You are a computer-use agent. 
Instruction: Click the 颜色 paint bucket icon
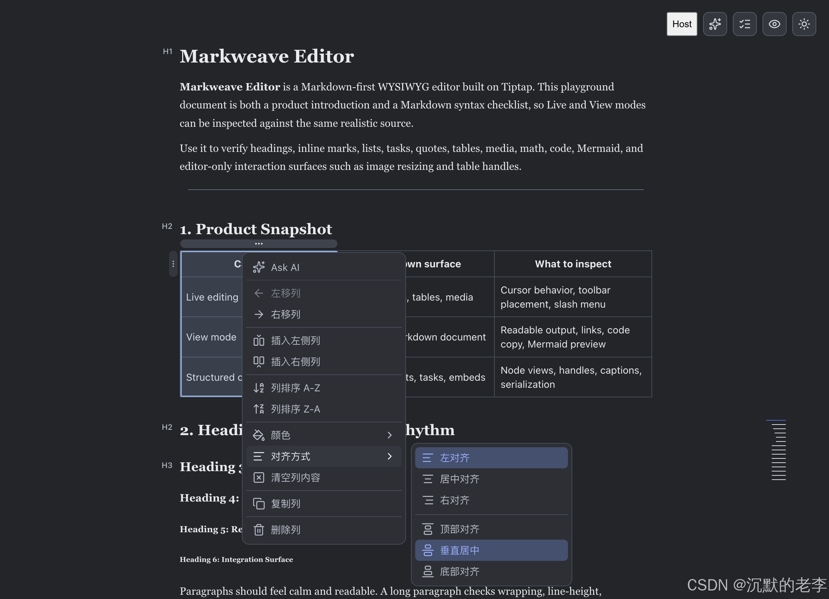point(259,435)
